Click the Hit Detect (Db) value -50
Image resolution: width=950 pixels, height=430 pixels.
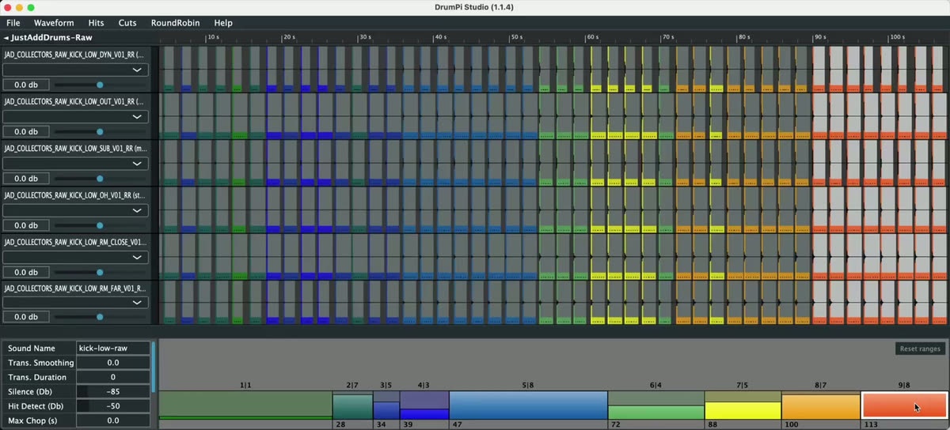click(x=113, y=406)
